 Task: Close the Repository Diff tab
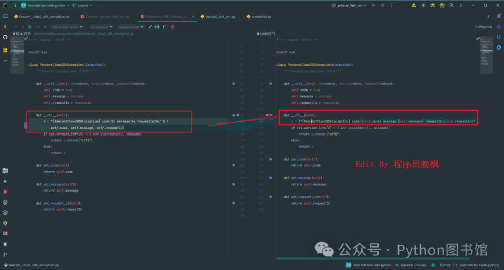tap(193, 17)
